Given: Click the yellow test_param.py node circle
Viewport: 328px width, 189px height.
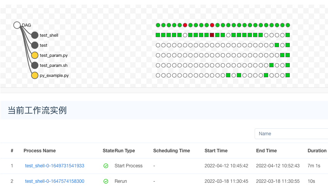Looking at the screenshot, I should pos(35,55).
